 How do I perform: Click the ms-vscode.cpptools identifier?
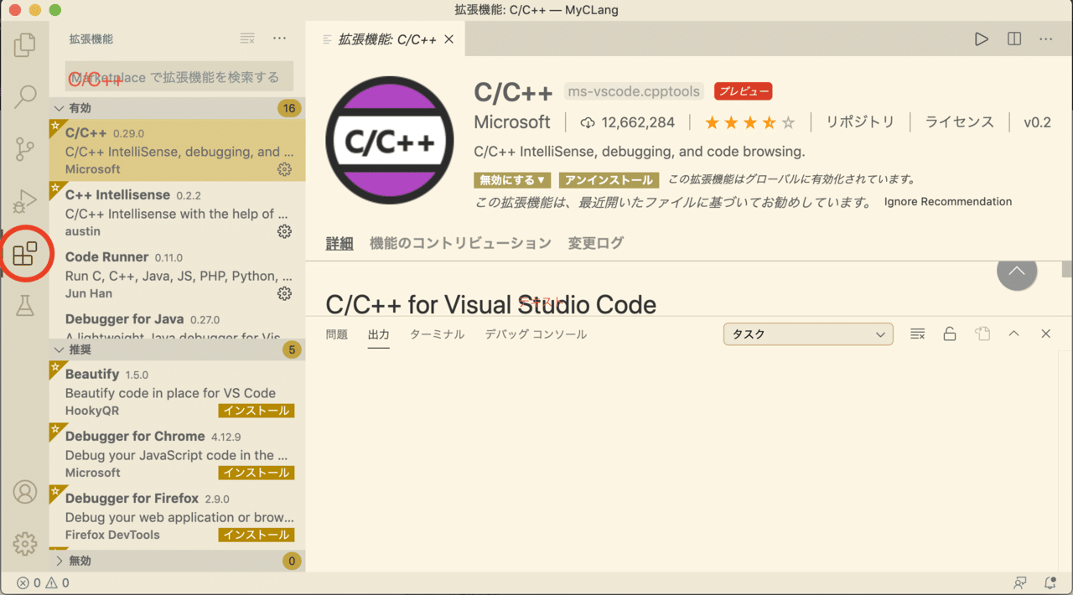coord(635,91)
